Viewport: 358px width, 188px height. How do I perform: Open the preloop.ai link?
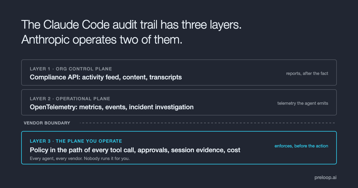pyautogui.click(x=325, y=177)
